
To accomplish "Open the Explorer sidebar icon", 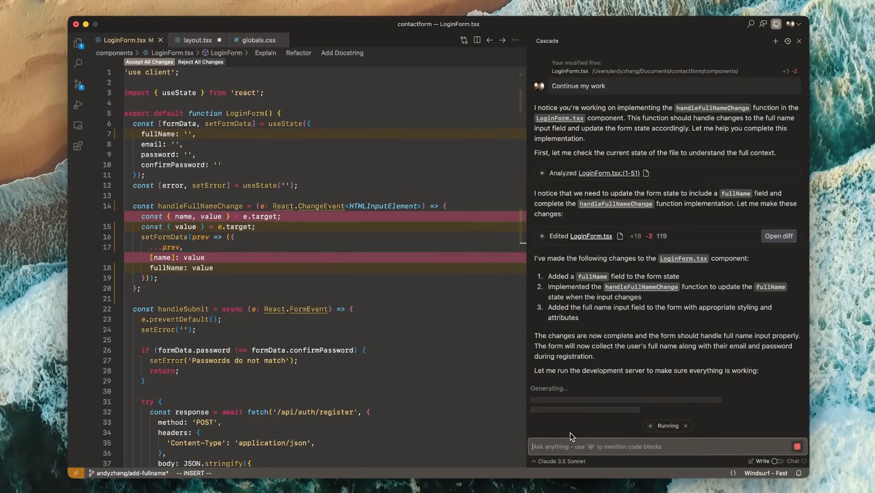I will (x=78, y=43).
